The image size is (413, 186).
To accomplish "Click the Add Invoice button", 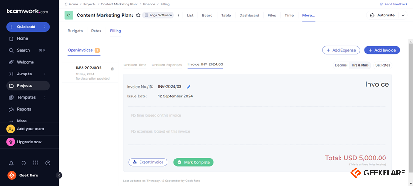I will tap(382, 50).
